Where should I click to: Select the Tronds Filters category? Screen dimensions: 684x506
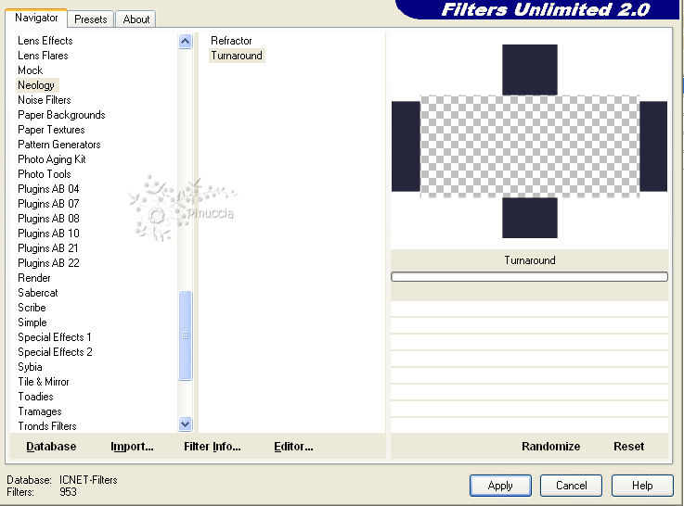coord(47,425)
